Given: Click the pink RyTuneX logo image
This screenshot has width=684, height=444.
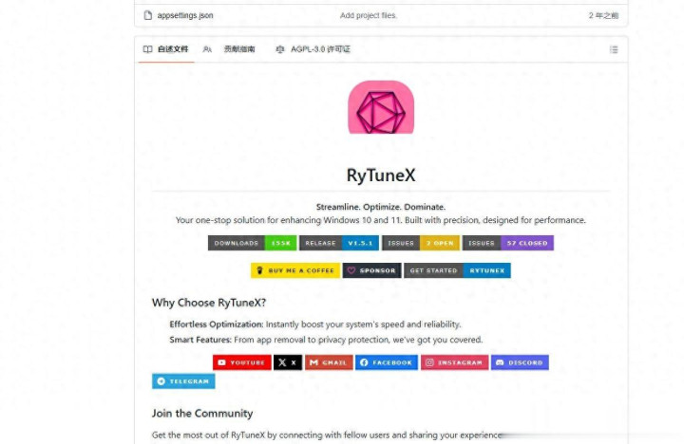Looking at the screenshot, I should tap(381, 107).
